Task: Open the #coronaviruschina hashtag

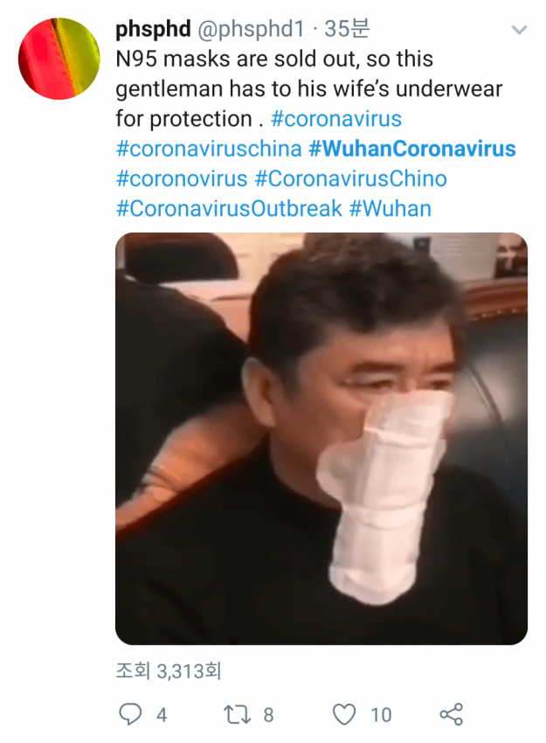Action: point(209,149)
